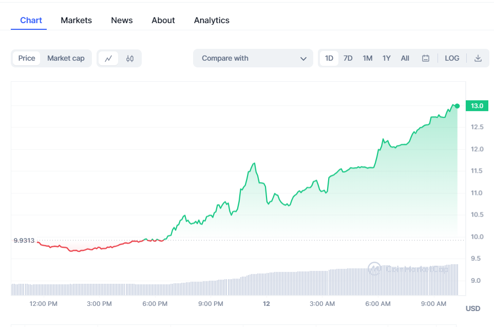Viewport: 494px width, 327px height.
Task: Expand the Compare with chevron arrow
Action: tap(303, 59)
